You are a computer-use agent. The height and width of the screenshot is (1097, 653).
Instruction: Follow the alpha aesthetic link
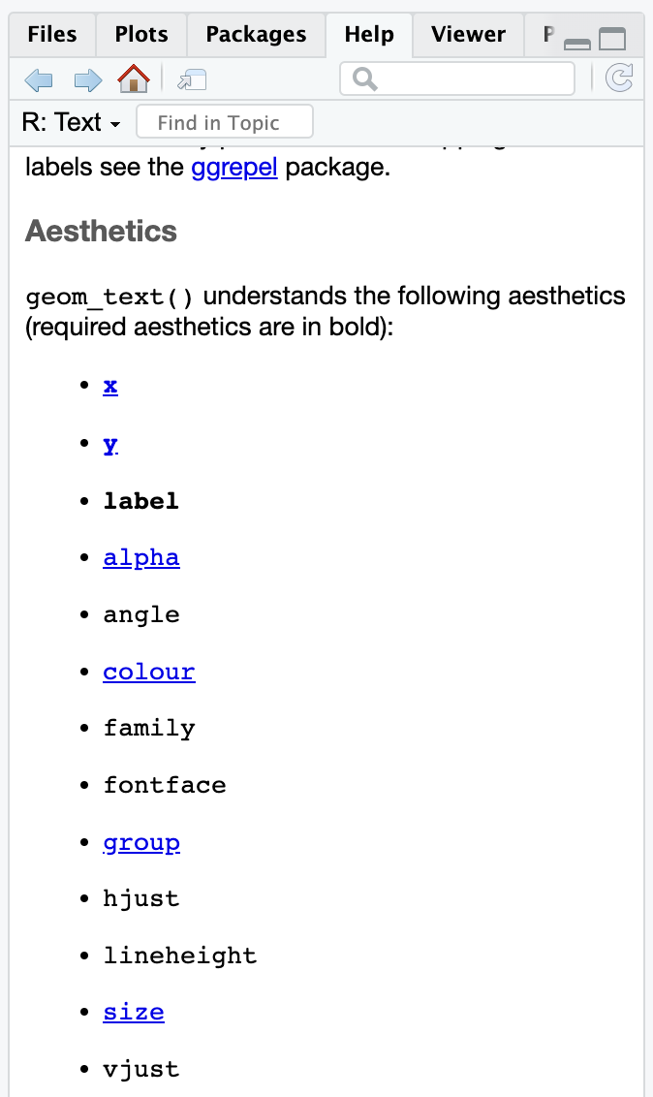coord(141,558)
